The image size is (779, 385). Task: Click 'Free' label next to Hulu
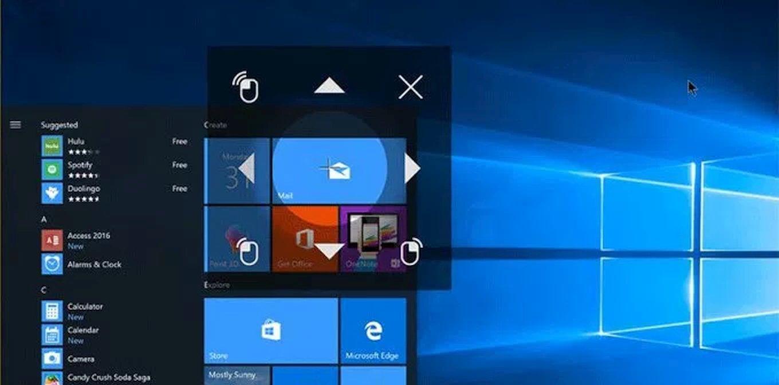click(179, 141)
